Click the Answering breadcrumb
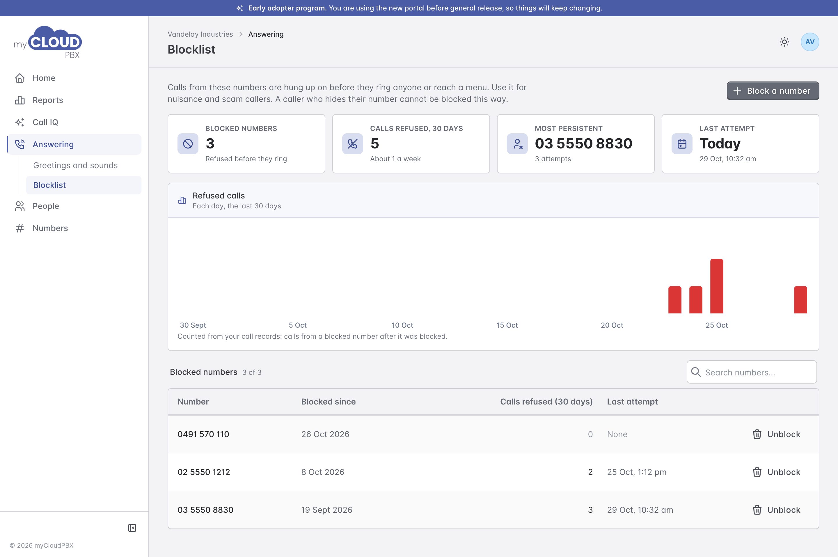 point(266,34)
